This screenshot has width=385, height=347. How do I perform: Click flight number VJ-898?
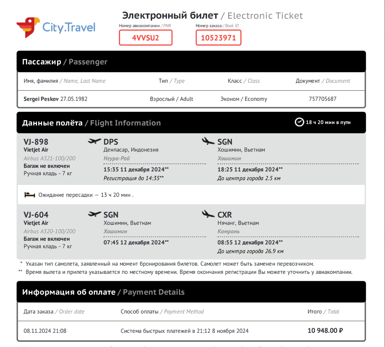coord(36,142)
